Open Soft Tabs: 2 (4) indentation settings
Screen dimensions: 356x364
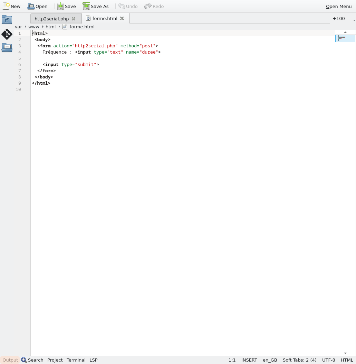point(299,360)
